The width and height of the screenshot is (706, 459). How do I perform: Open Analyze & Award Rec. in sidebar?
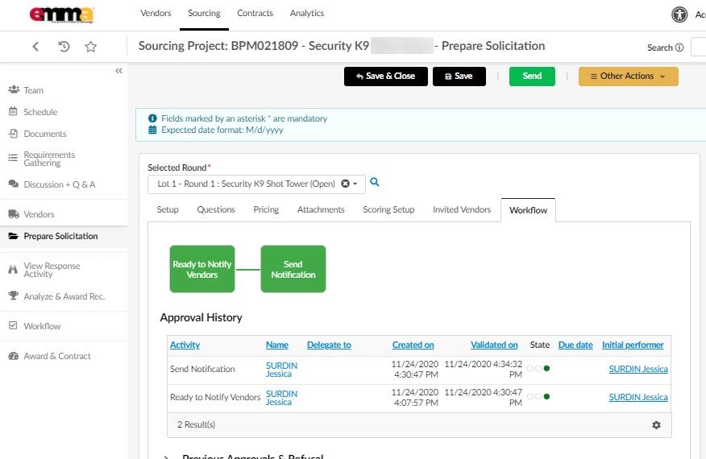64,296
